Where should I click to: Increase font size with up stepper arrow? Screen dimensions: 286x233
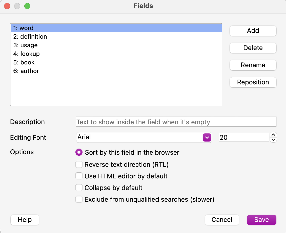point(274,135)
